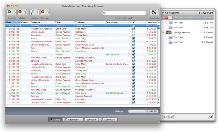Click the transactions vertical scrollbar thumb
This screenshot has width=219, height=132.
tap(159, 27)
